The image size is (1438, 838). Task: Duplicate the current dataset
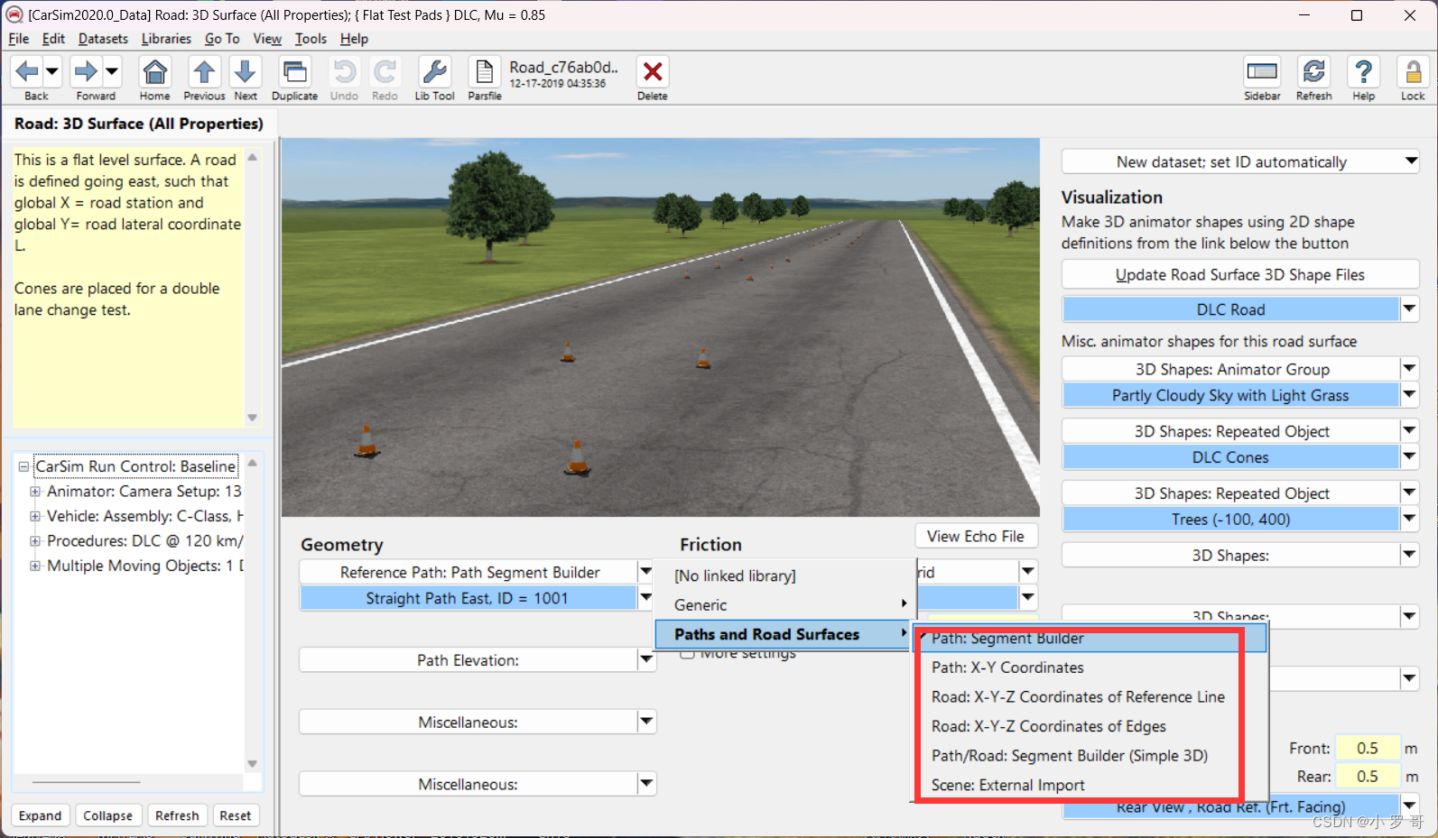click(294, 72)
